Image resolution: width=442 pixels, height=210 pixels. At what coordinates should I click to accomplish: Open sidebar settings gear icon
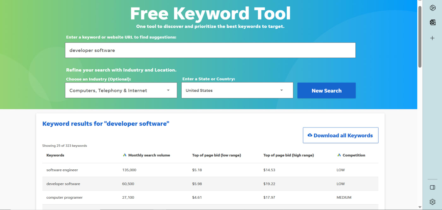(433, 202)
